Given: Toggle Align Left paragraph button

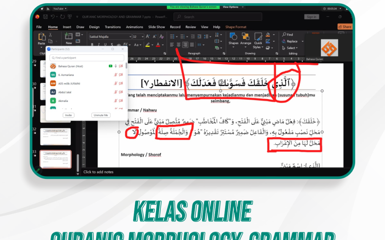Looking at the screenshot, I should [x=172, y=44].
